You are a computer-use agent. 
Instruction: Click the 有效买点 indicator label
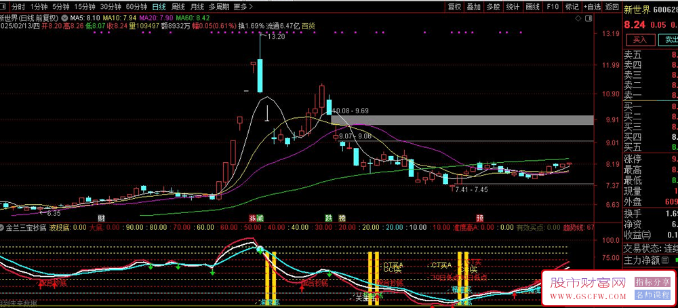[538, 227]
